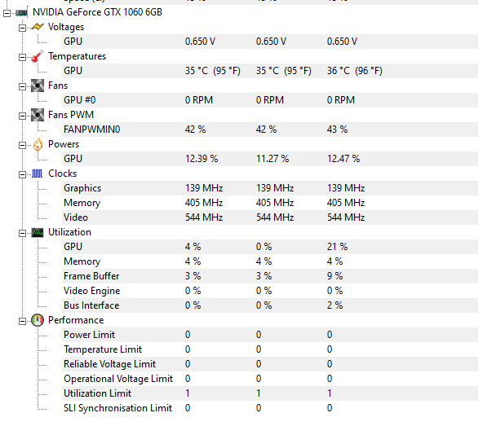Collapse the Temperatures section
Screen dimensions: 478x426
click(22, 57)
